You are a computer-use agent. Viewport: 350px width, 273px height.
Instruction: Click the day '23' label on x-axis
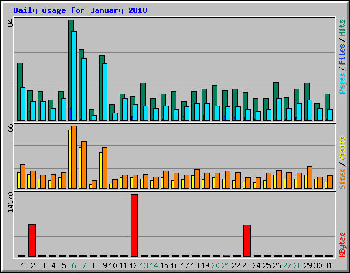coord(246,265)
